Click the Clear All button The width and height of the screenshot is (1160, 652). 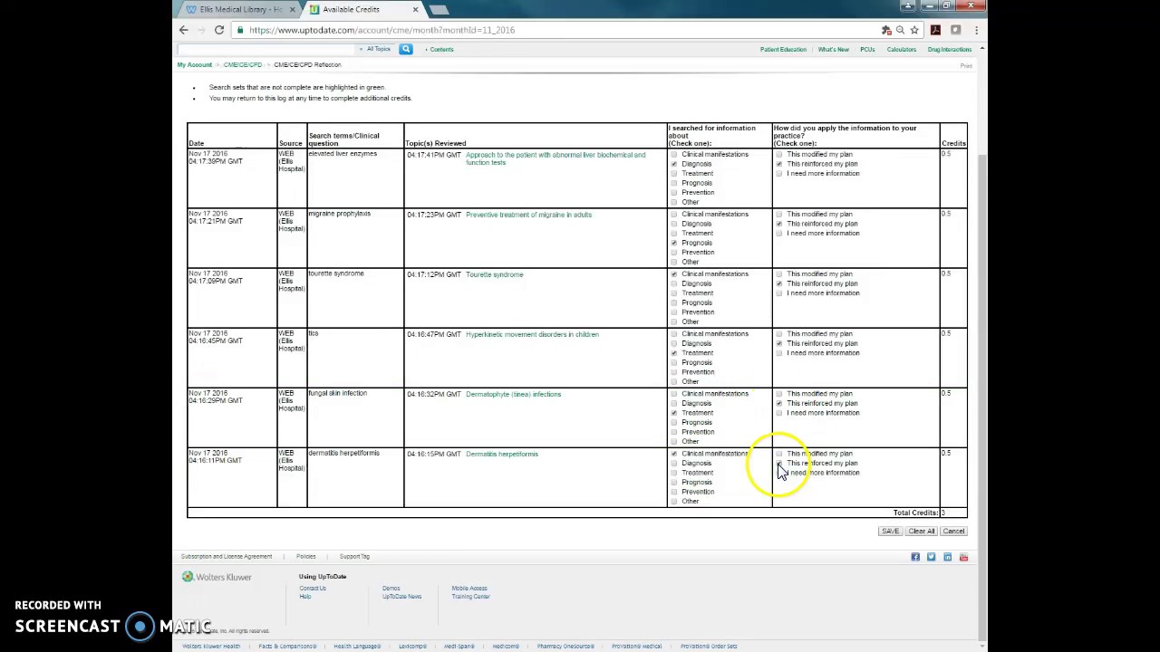point(922,532)
